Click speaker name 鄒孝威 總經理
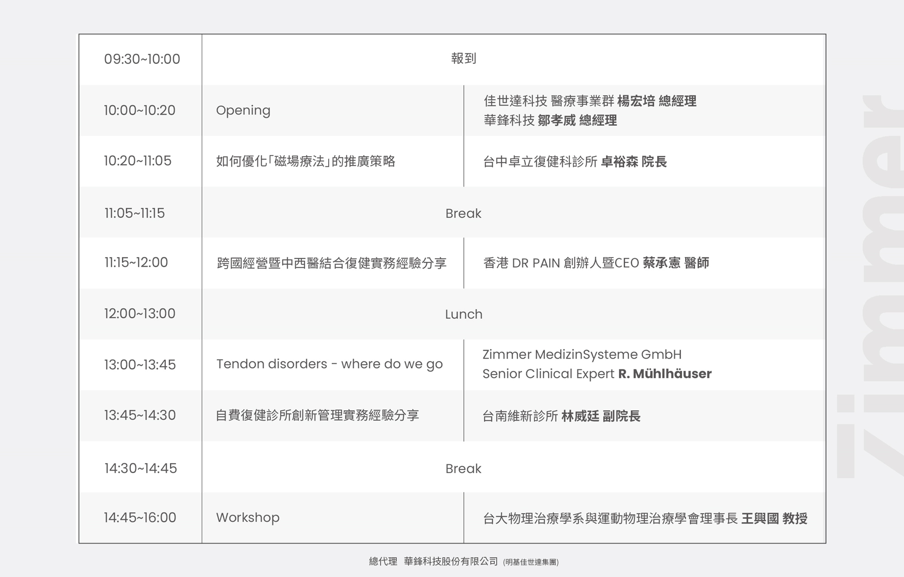This screenshot has height=577, width=904. pyautogui.click(x=577, y=120)
